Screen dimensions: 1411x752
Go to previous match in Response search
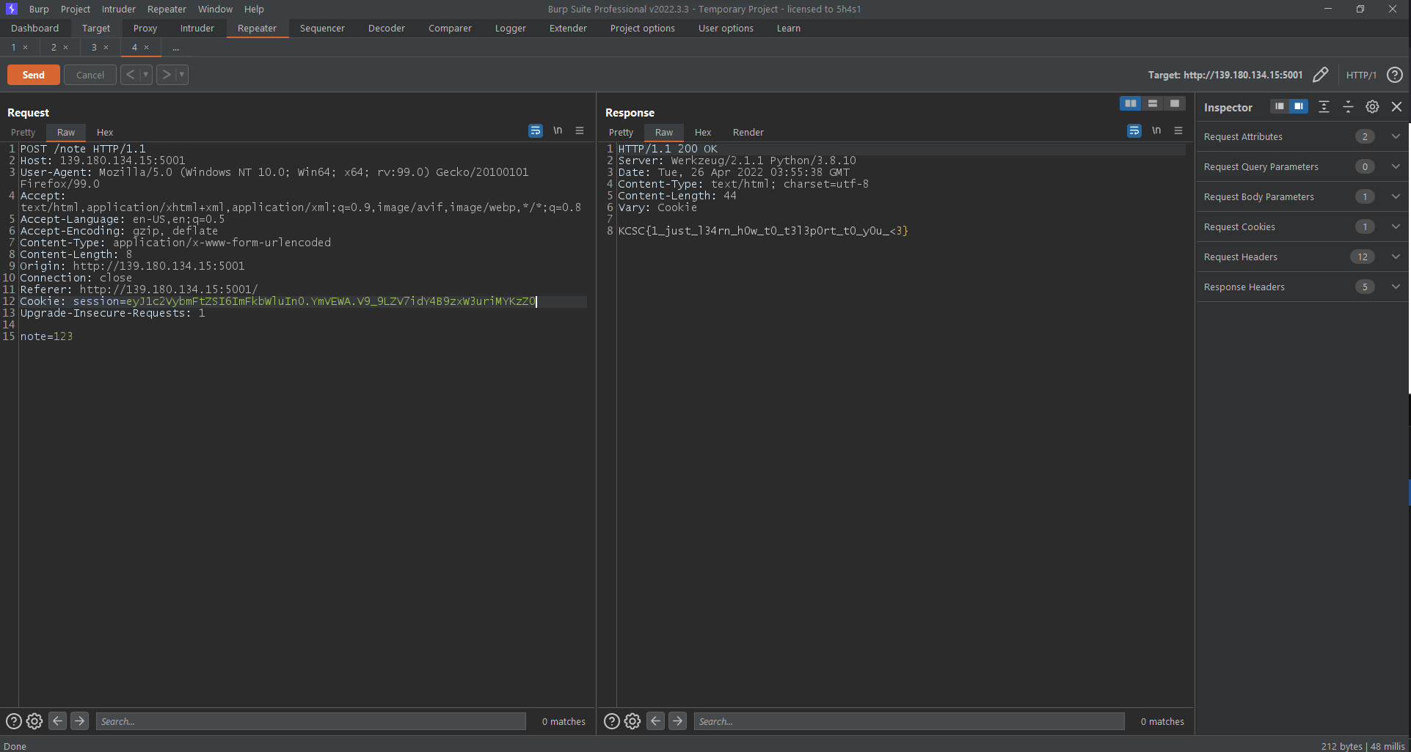(656, 721)
